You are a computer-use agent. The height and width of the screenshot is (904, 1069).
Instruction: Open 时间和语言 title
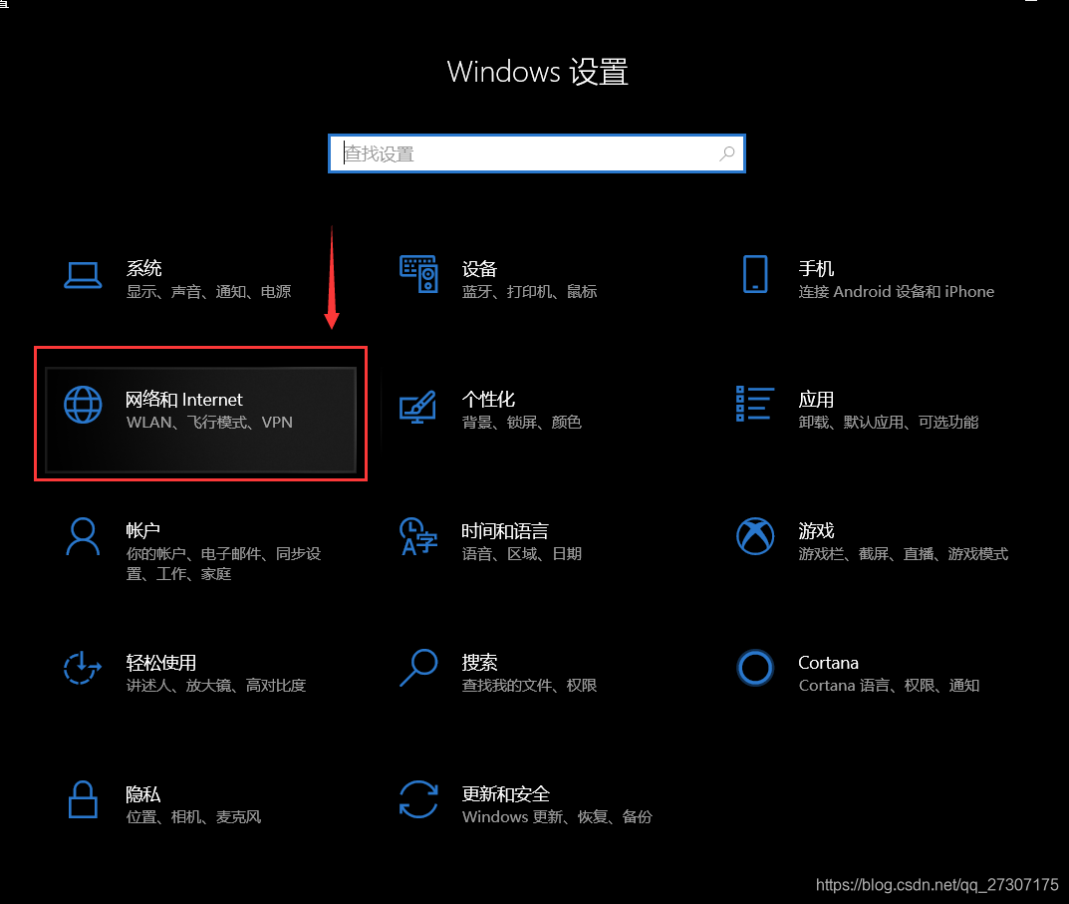pyautogui.click(x=505, y=531)
